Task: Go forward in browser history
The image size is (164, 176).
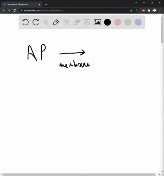Action: [9, 11]
